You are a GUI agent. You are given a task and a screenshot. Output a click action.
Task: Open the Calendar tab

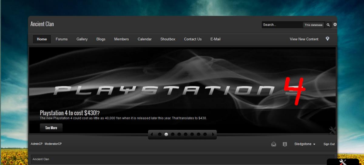pyautogui.click(x=145, y=39)
